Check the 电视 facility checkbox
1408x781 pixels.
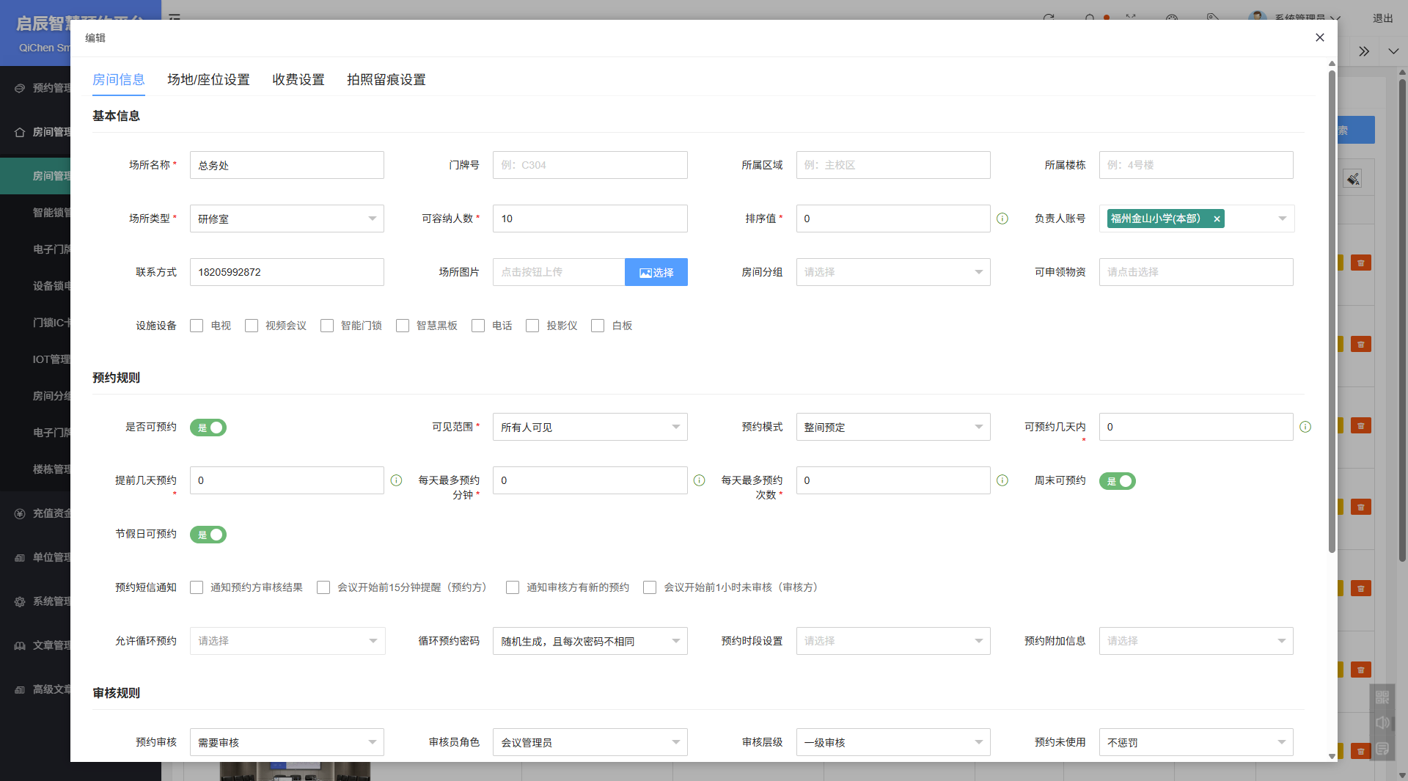click(x=197, y=326)
